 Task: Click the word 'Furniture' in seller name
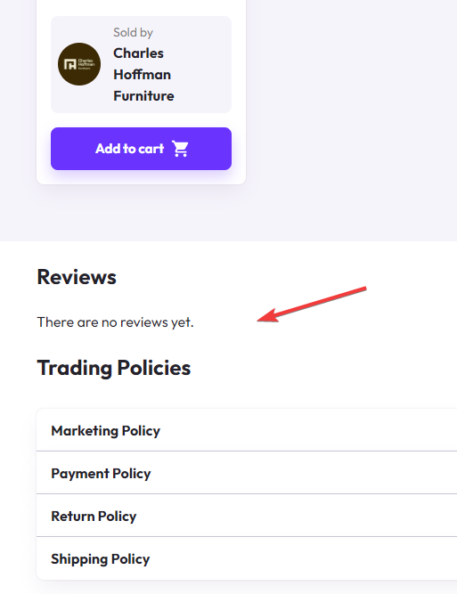[x=143, y=96]
